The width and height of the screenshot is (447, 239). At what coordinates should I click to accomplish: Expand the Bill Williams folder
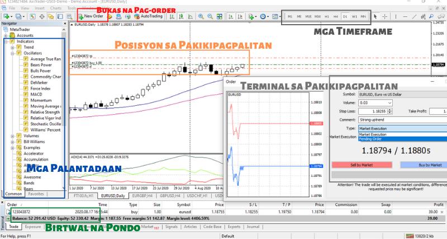click(12, 142)
